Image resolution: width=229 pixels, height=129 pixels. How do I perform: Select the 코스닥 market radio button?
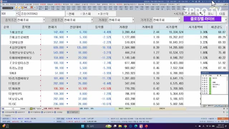tap(103, 14)
